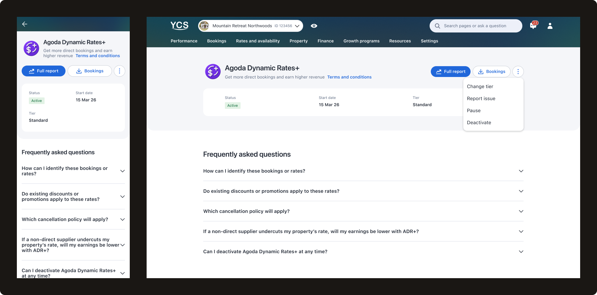Open Terms and conditions in mobile panel
This screenshot has height=295, width=597.
coord(98,56)
